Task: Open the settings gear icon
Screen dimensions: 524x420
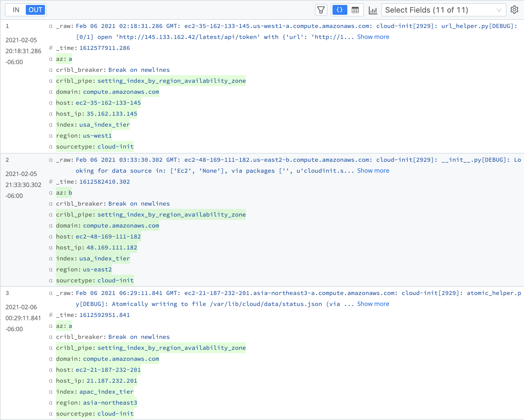Action: point(514,10)
